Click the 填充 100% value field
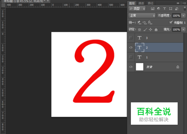 click(x=177, y=29)
